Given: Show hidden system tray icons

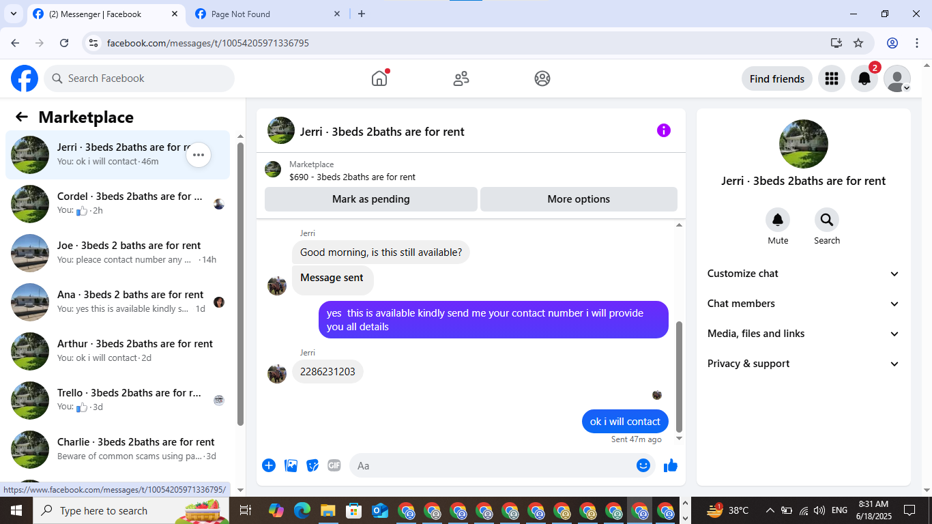Looking at the screenshot, I should click(770, 510).
